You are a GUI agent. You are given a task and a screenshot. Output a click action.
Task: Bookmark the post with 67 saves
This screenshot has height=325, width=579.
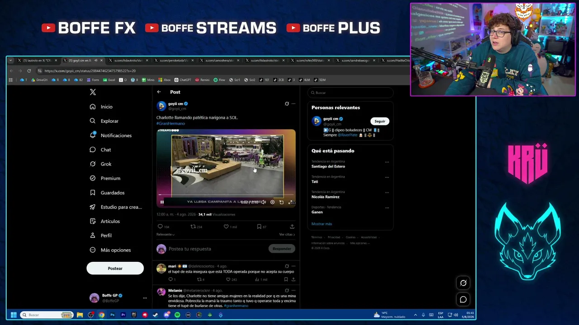click(261, 227)
